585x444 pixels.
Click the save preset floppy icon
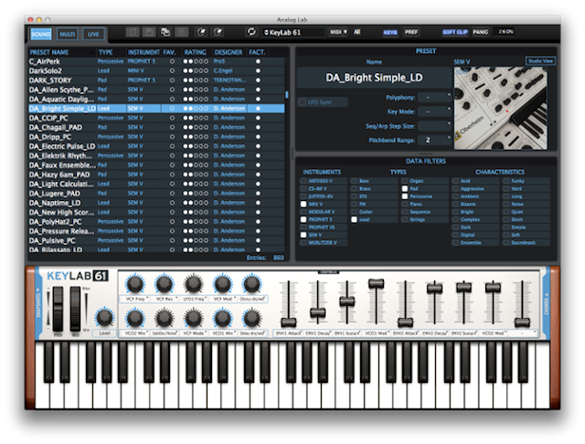coord(149,33)
